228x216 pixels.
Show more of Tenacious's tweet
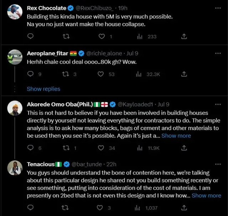click(x=206, y=195)
